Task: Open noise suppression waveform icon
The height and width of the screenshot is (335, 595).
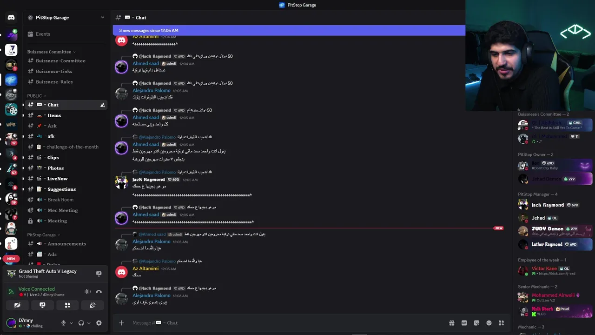Action: [87, 292]
